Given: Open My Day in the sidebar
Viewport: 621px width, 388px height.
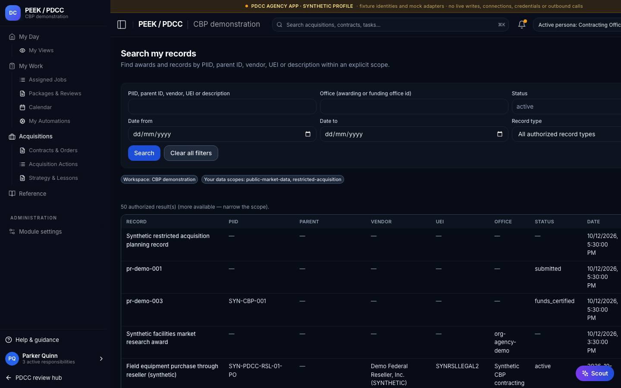Looking at the screenshot, I should (29, 37).
